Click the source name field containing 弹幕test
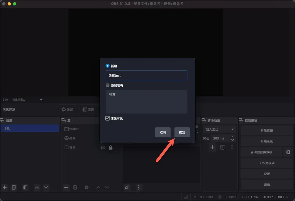Viewport: 295px width, 201px height. pos(146,75)
